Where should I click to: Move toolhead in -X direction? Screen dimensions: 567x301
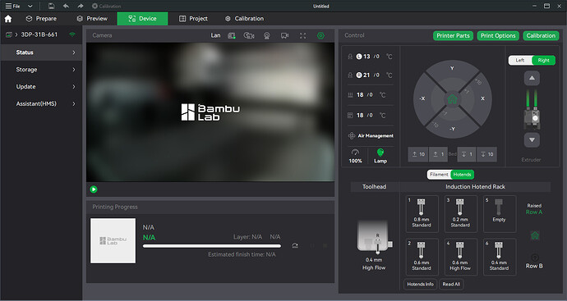point(422,98)
